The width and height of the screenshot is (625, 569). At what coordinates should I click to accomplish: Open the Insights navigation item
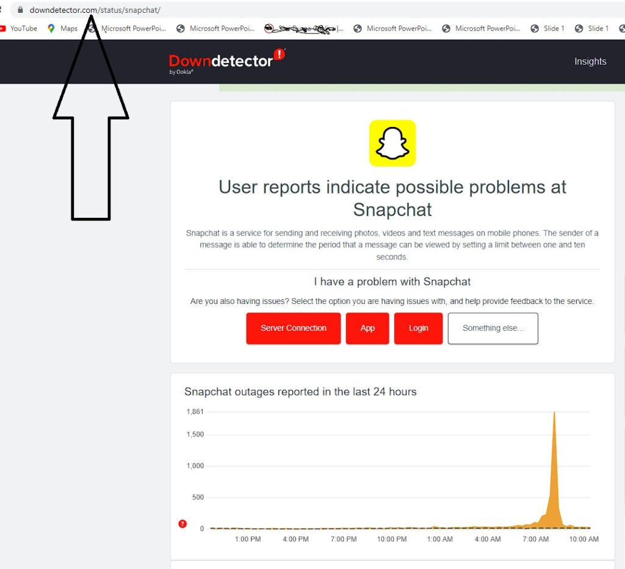(x=590, y=62)
